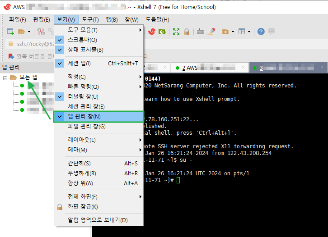The image size is (328, 237).
Task: Expand 도구 모음(T) submenu
Action: pos(99,30)
